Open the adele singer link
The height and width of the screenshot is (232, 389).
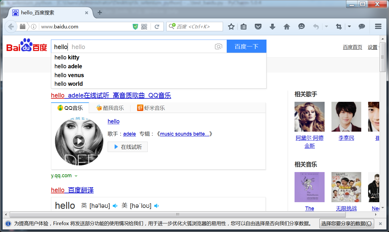coord(129,134)
